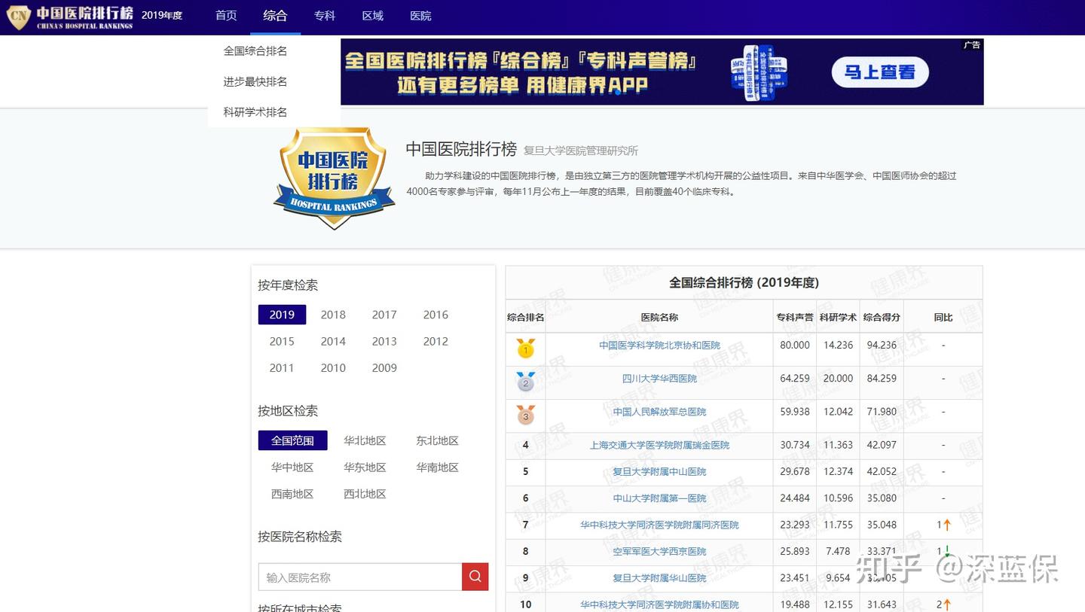Click the 全国综合排行榜 (2019年度) table title
The image size is (1085, 612).
pyautogui.click(x=744, y=283)
